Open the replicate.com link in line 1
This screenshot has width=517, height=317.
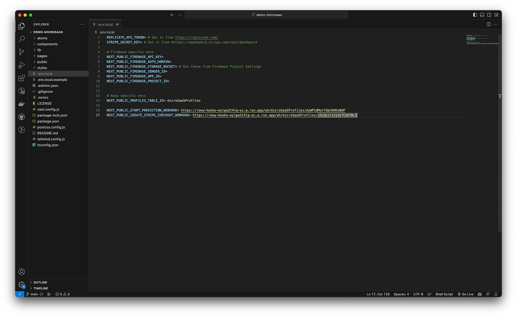tap(196, 37)
